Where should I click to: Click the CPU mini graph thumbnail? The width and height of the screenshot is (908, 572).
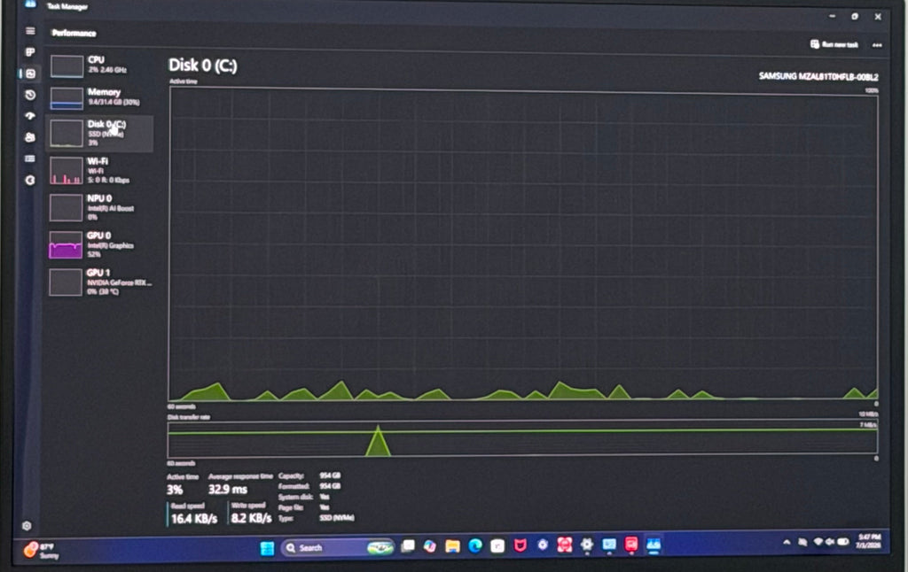pos(67,66)
